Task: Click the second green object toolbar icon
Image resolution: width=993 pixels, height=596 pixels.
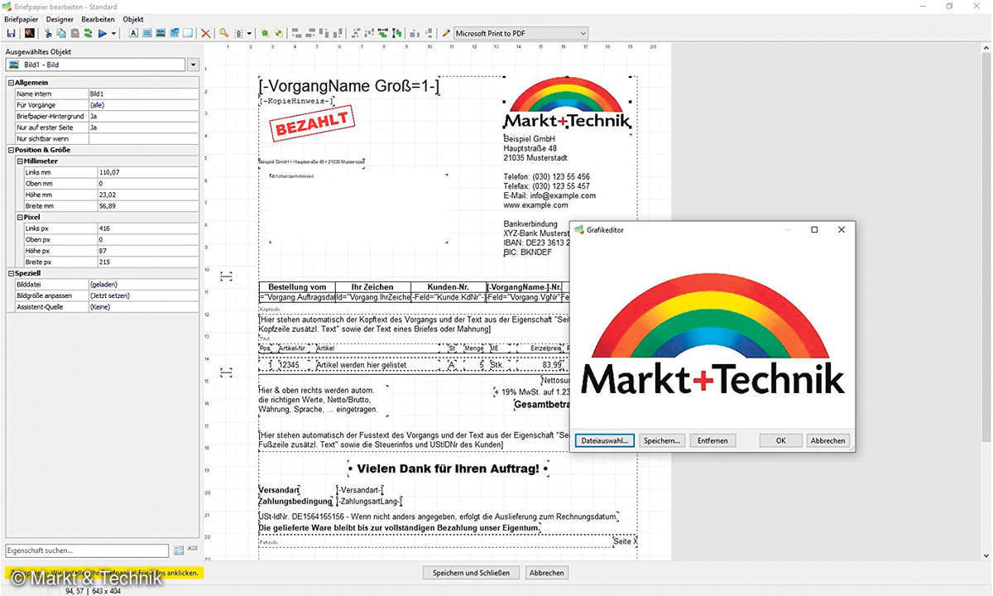Action: (x=279, y=33)
